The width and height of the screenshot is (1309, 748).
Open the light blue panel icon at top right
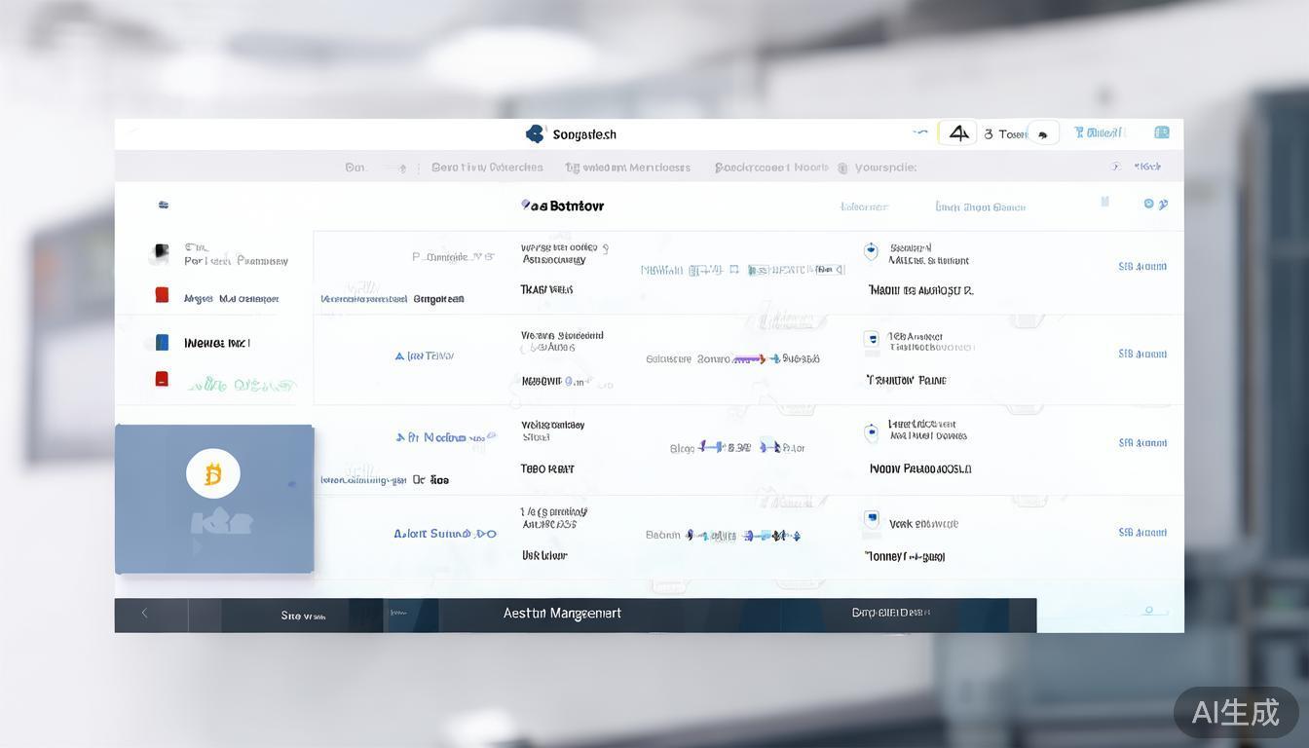[1161, 132]
